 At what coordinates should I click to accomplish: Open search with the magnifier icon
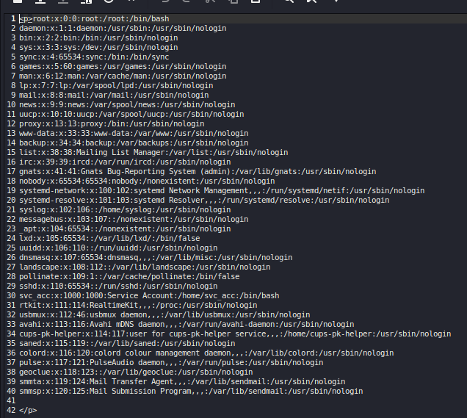pyautogui.click(x=289, y=2)
